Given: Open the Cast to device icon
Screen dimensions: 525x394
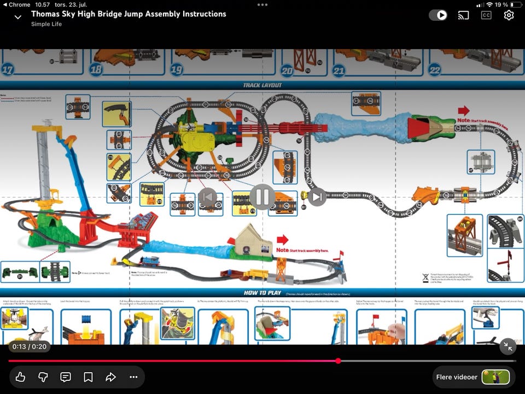Looking at the screenshot, I should [x=463, y=15].
